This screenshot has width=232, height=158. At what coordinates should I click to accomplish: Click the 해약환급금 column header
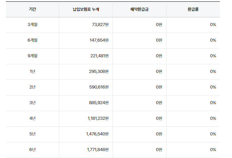coord(139,9)
